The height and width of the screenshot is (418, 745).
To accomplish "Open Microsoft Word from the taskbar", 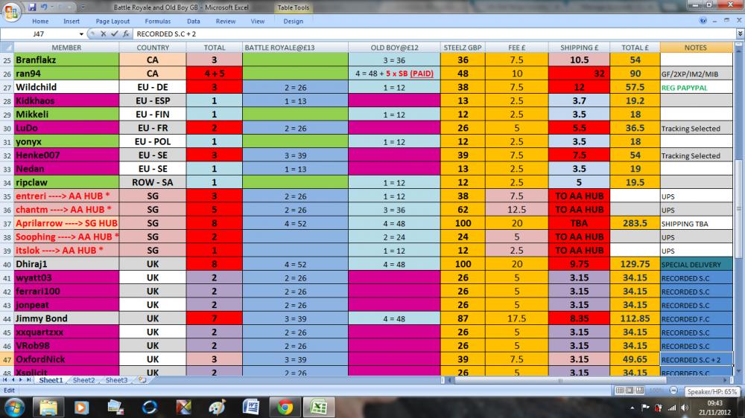I will (x=251, y=407).
